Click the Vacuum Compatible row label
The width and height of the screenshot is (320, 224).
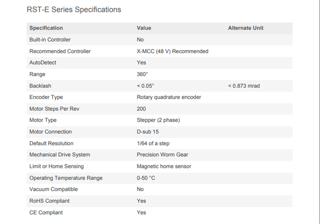click(x=53, y=189)
